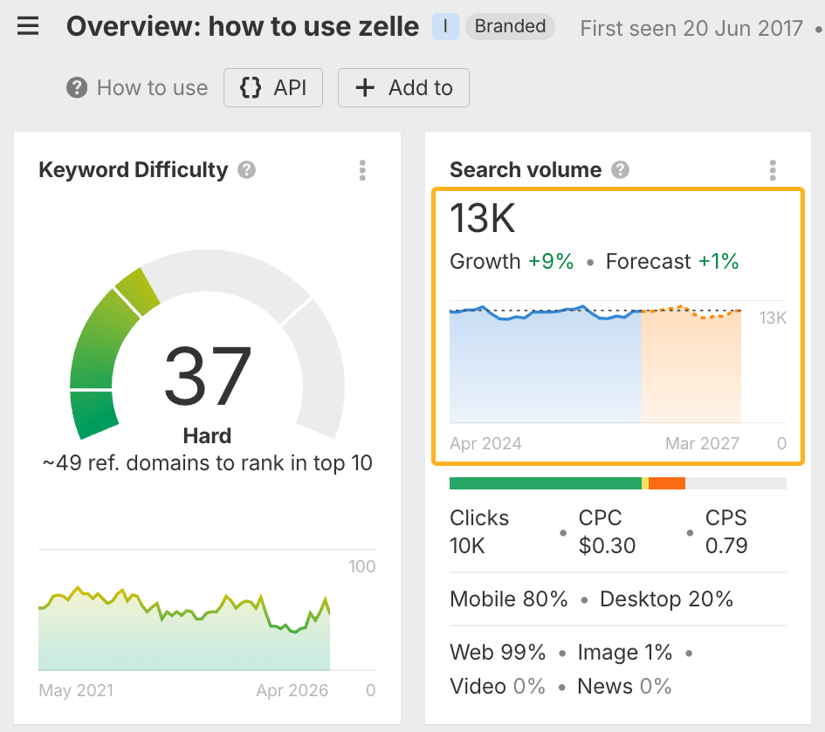The width and height of the screenshot is (825, 732).
Task: Open the API button
Action: pyautogui.click(x=273, y=88)
